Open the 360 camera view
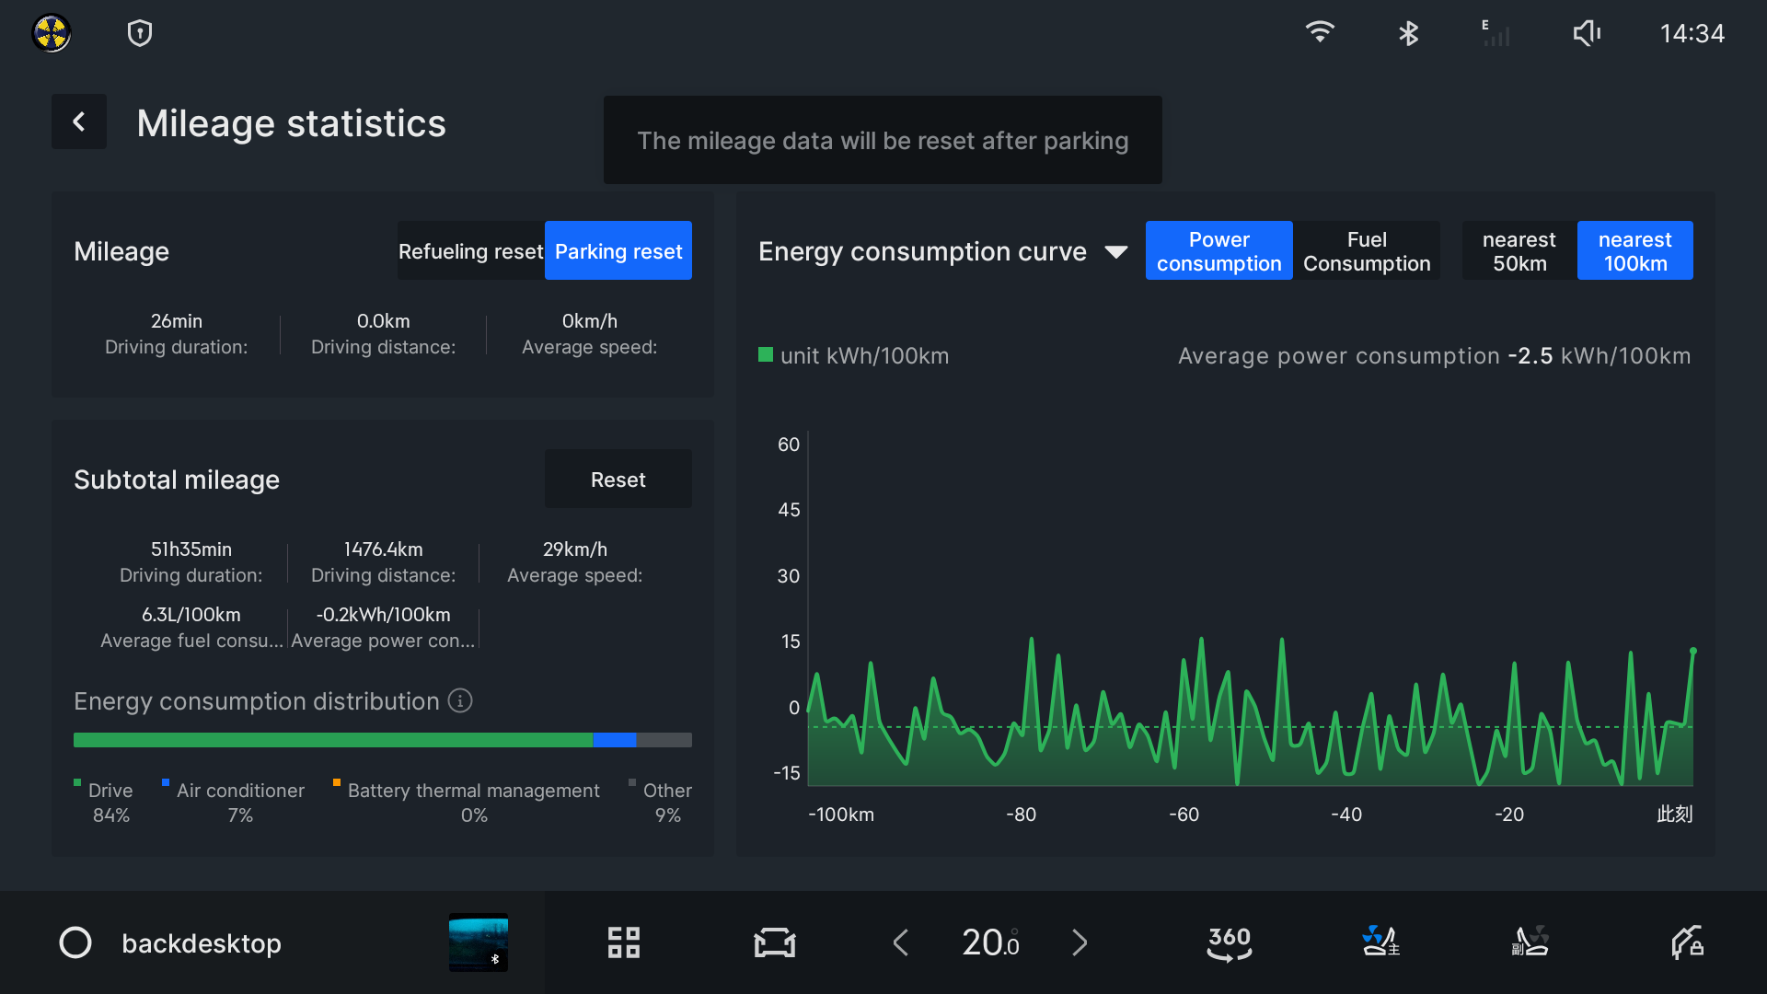Viewport: 1767px width, 994px height. [x=1230, y=942]
